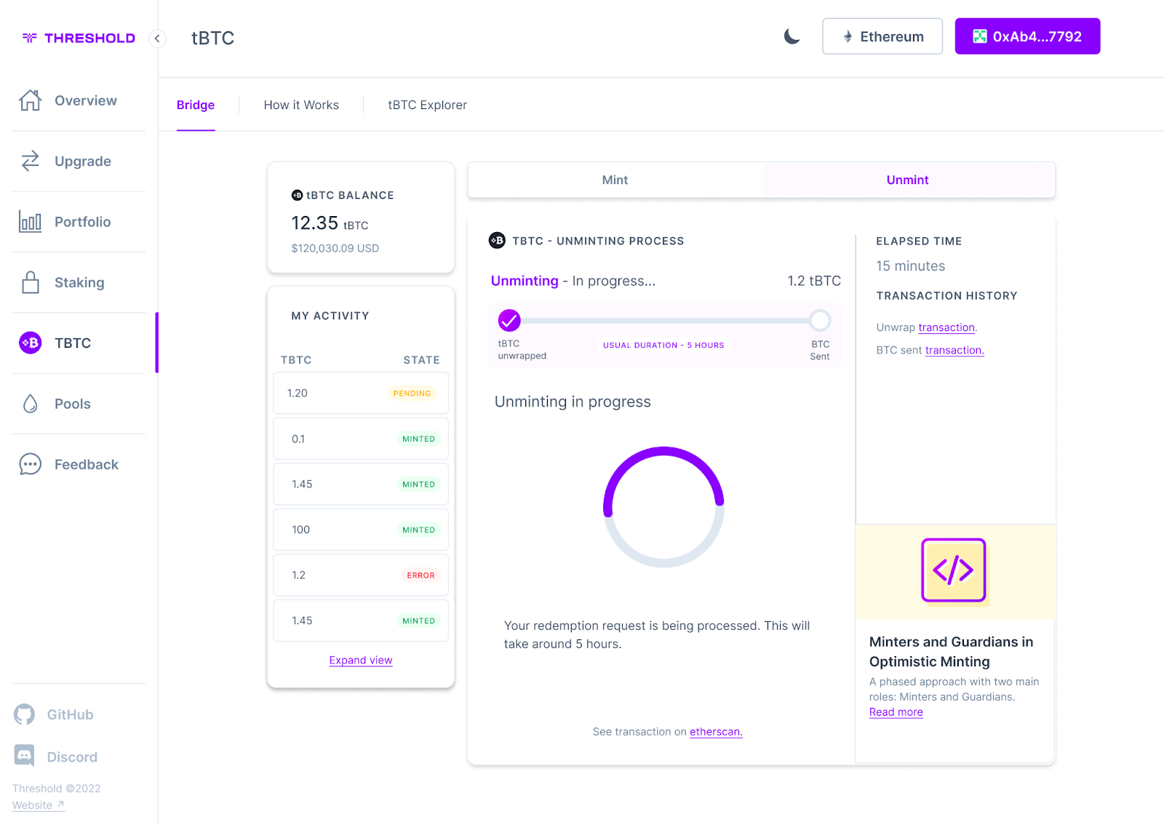
Task: Click Read more about Minters and Guardians
Action: pyautogui.click(x=896, y=712)
